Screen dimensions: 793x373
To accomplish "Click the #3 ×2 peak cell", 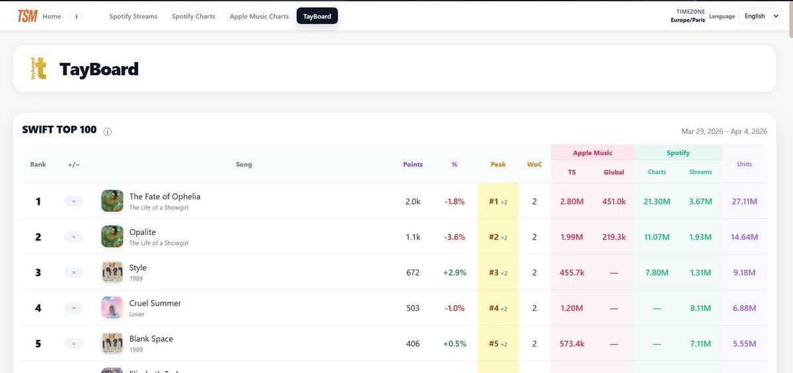I will coord(498,273).
